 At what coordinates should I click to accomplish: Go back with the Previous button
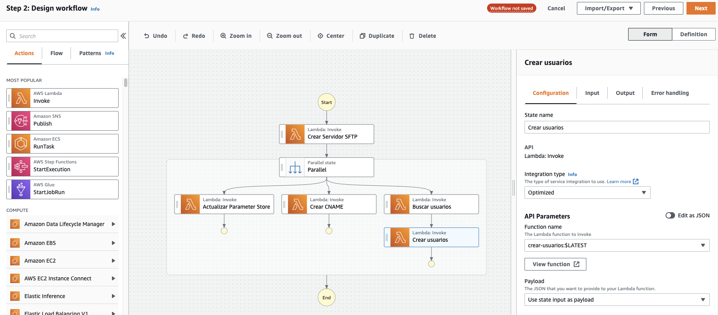[664, 8]
